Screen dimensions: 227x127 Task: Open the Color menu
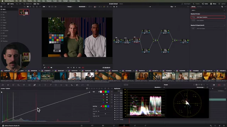coord(60,1)
